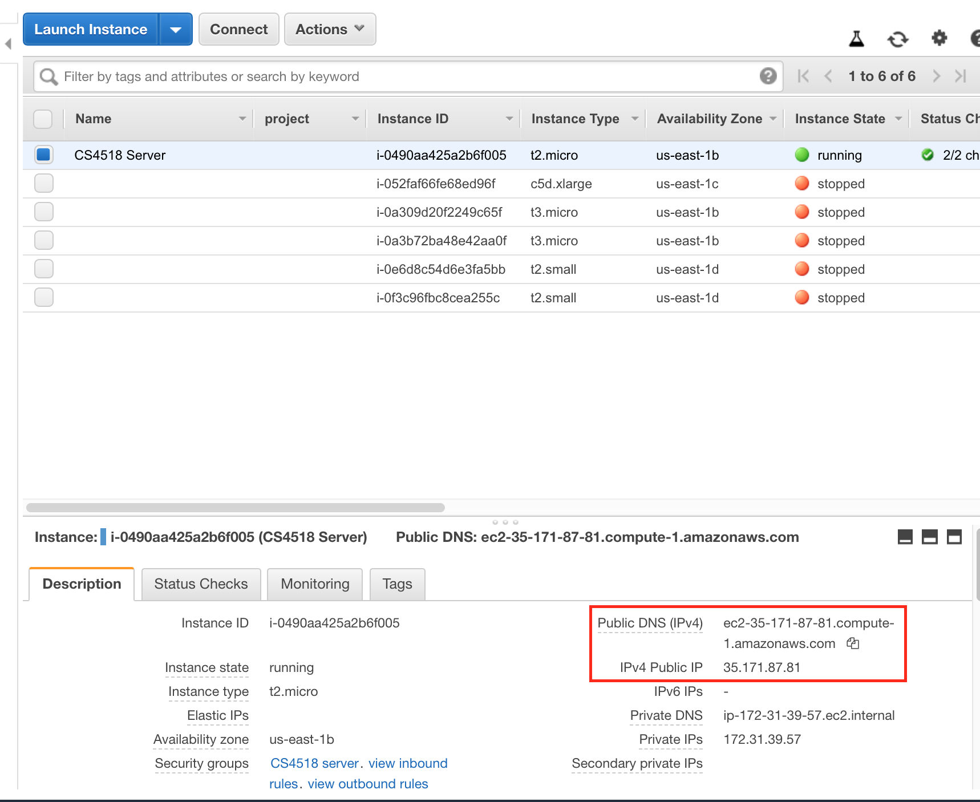Open the Launch Instance dropdown arrow
Viewport: 980px width, 802px height.
coord(176,29)
